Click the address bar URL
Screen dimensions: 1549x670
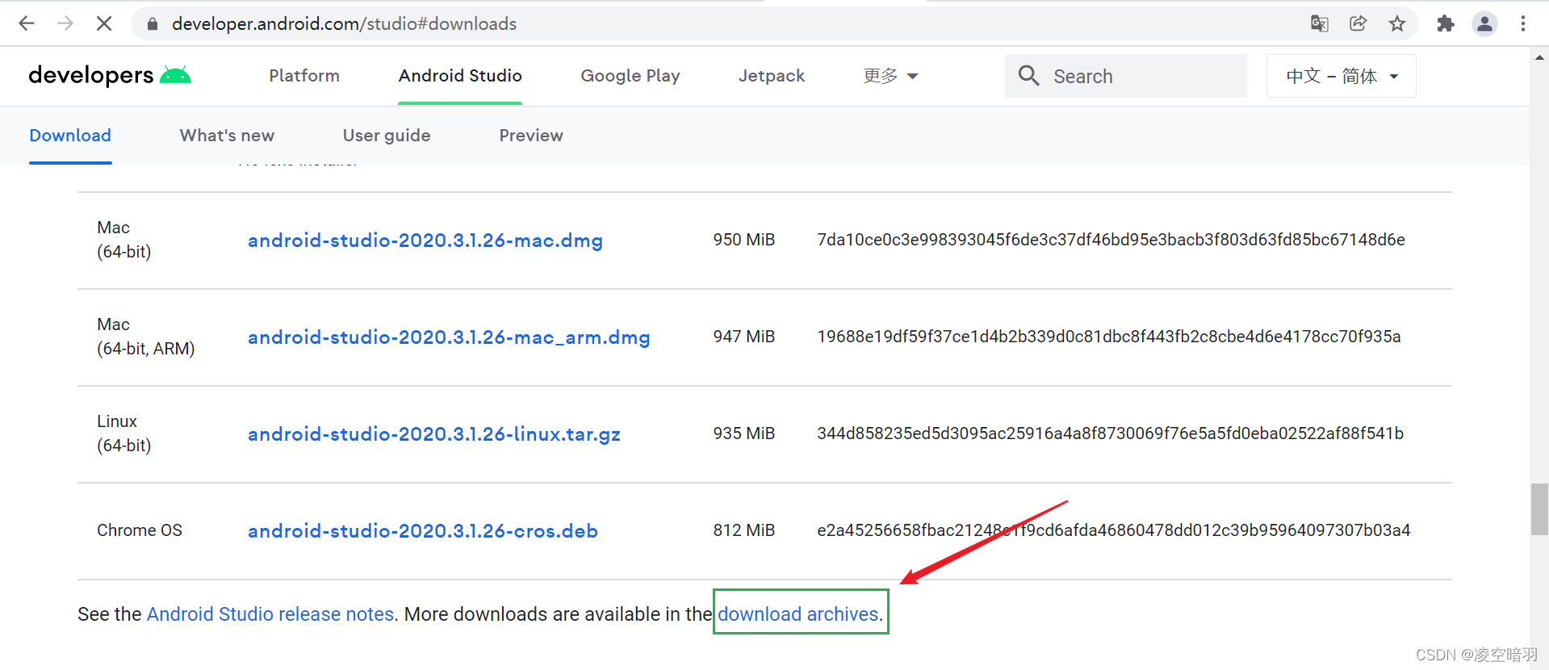coord(344,24)
